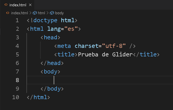Click the opening title tag
173x110 pixels.
coord(66,55)
